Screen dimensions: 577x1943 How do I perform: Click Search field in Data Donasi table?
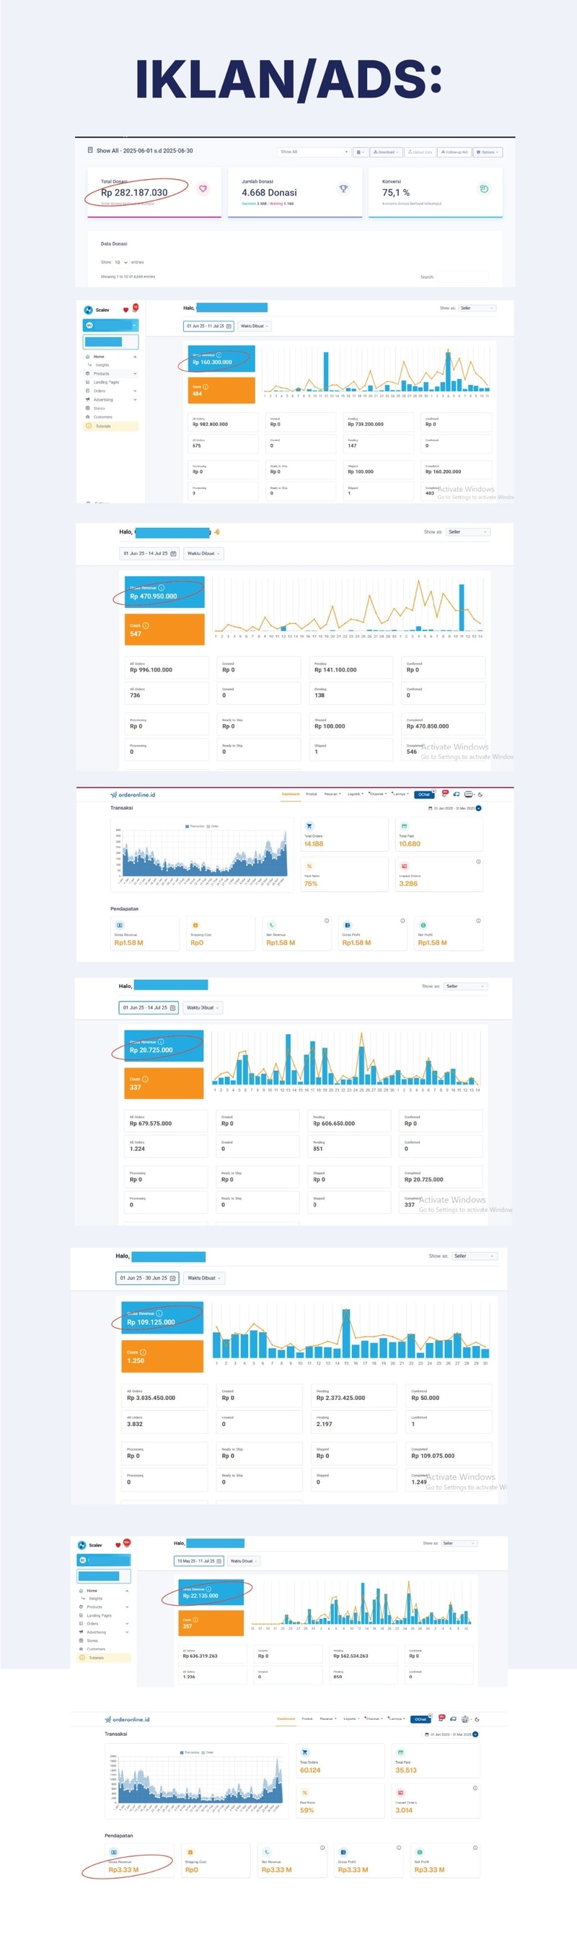point(462,277)
